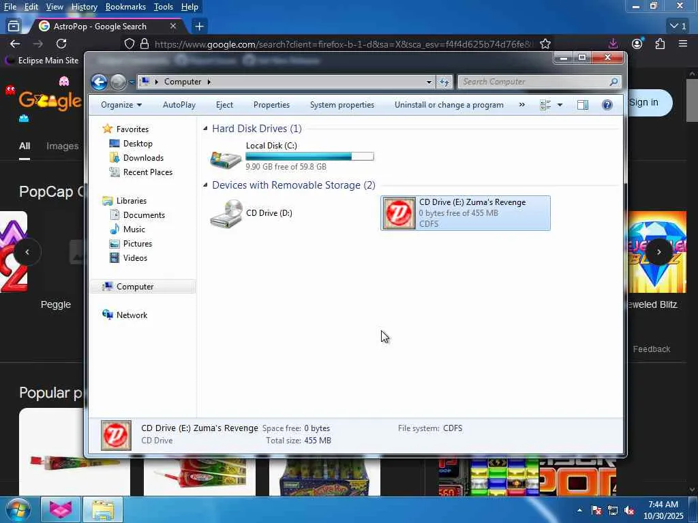Image resolution: width=698 pixels, height=523 pixels.
Task: Close the AstroPop Google Search tab
Action: click(x=173, y=27)
